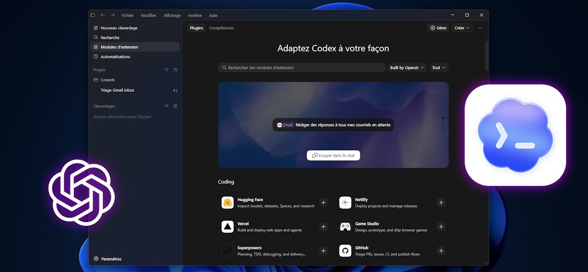Add the Game Studio plugin
This screenshot has width=588, height=272.
pyautogui.click(x=441, y=227)
